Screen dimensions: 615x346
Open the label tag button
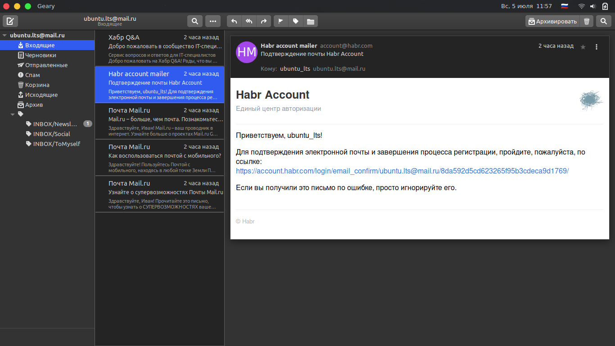(295, 21)
